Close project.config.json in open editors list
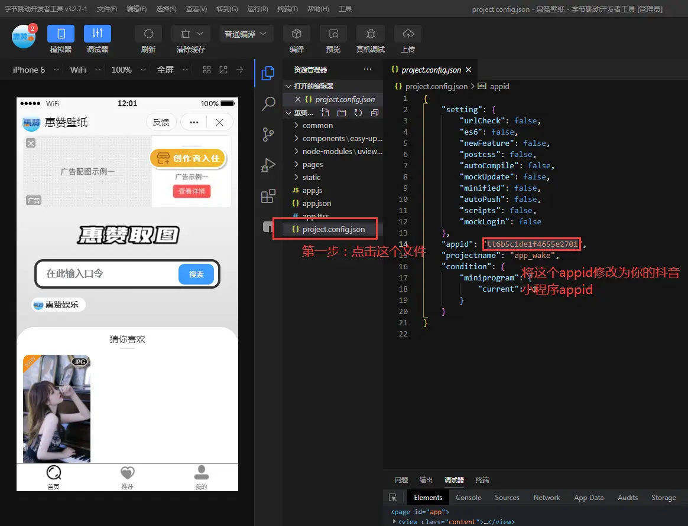 [297, 100]
